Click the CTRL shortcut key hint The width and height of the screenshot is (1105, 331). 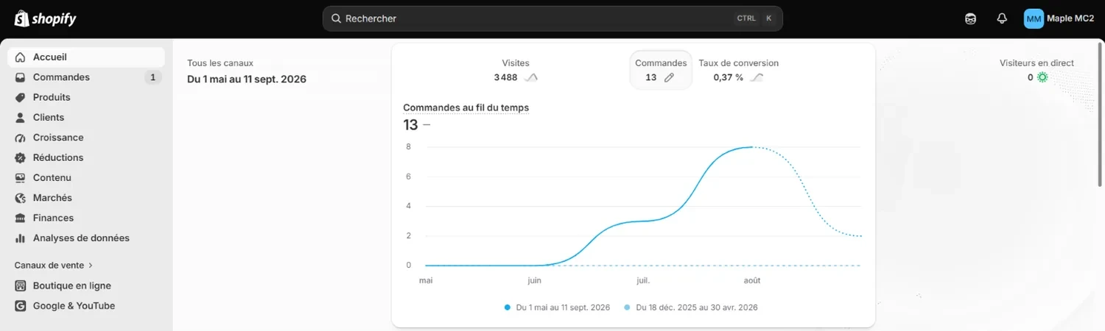[746, 18]
